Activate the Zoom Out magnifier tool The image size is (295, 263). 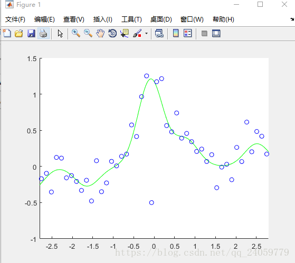pos(88,33)
